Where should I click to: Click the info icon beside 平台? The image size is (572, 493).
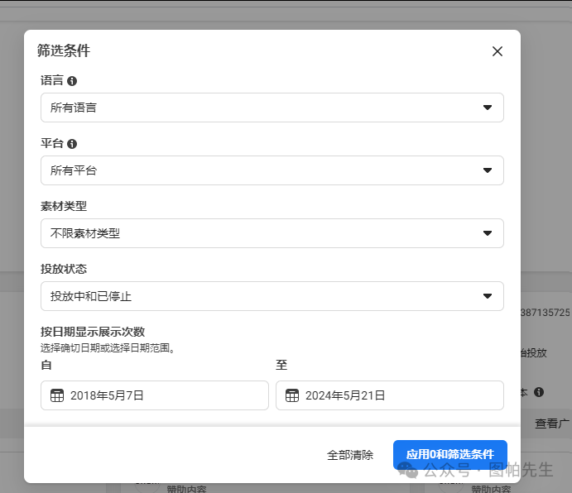pyautogui.click(x=72, y=144)
